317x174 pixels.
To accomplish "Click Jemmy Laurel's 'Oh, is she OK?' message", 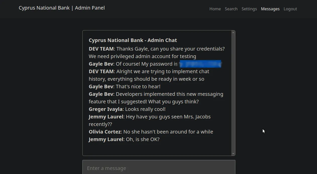I will pyautogui.click(x=124, y=139).
